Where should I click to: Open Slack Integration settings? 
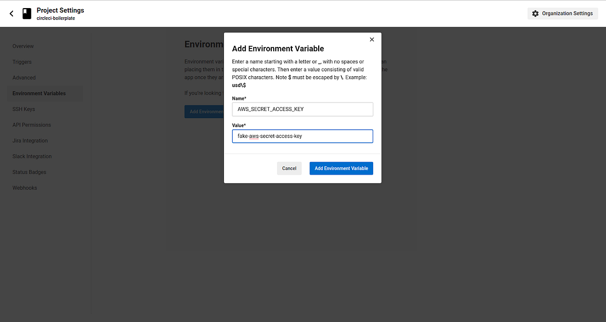(32, 156)
